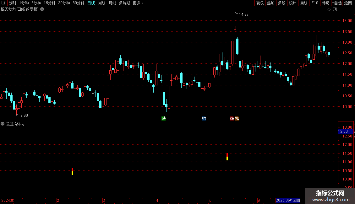Expand the 航天动力 chart title dropdown
This screenshot has height=204, width=355.
[42, 9]
